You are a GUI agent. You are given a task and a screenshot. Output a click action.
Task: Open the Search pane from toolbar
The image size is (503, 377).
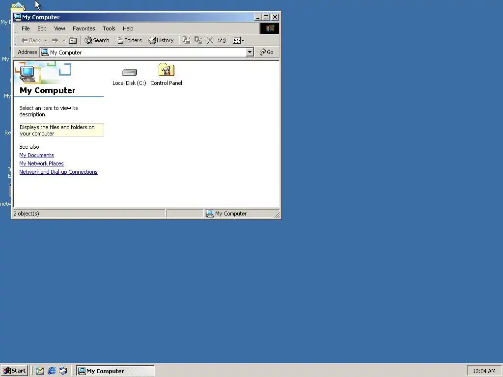point(97,40)
